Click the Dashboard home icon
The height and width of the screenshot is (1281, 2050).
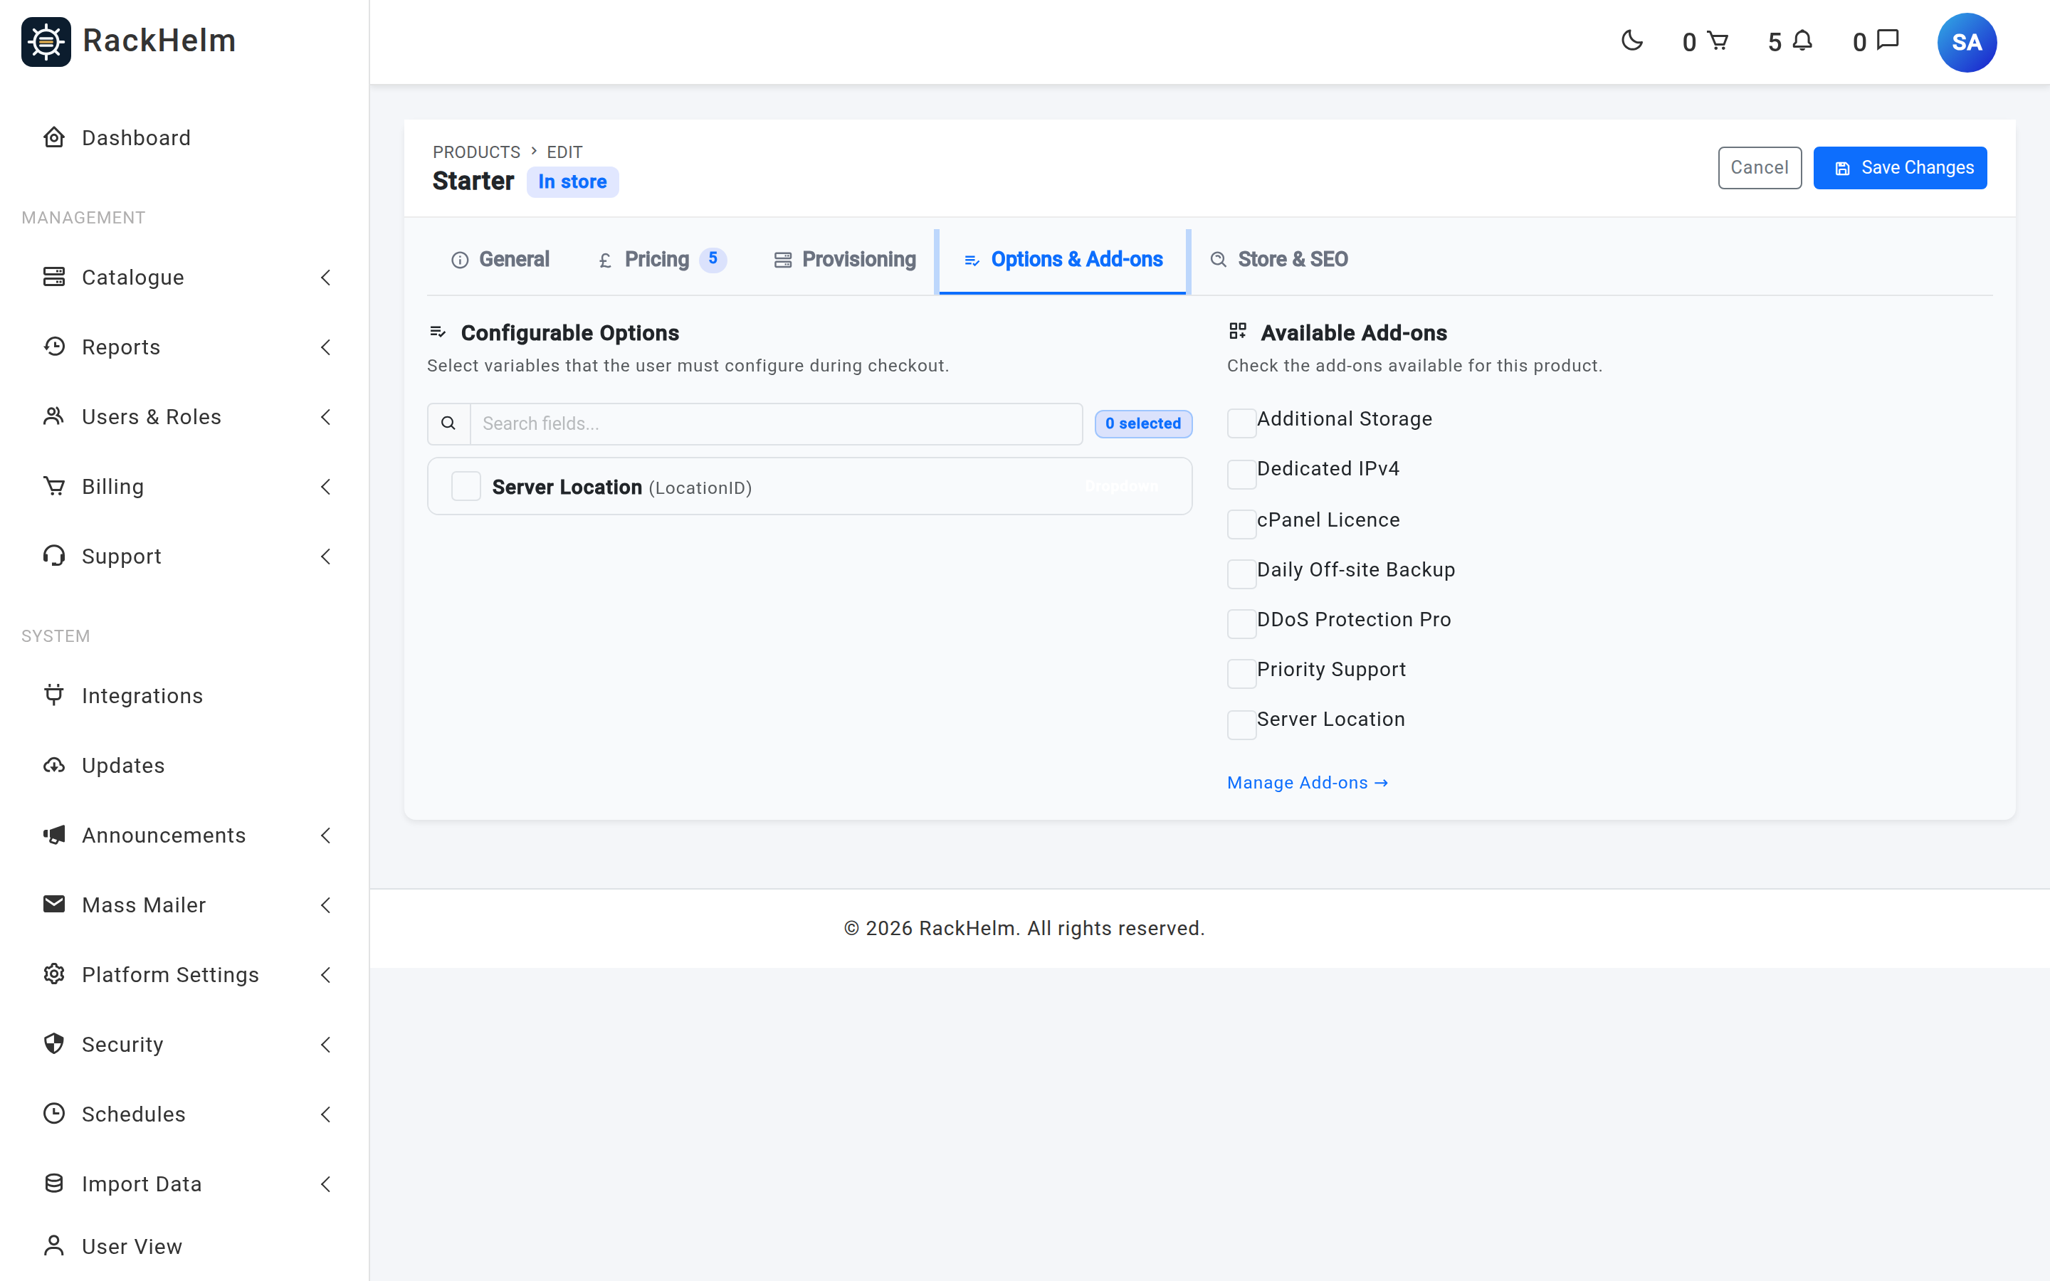coord(54,137)
